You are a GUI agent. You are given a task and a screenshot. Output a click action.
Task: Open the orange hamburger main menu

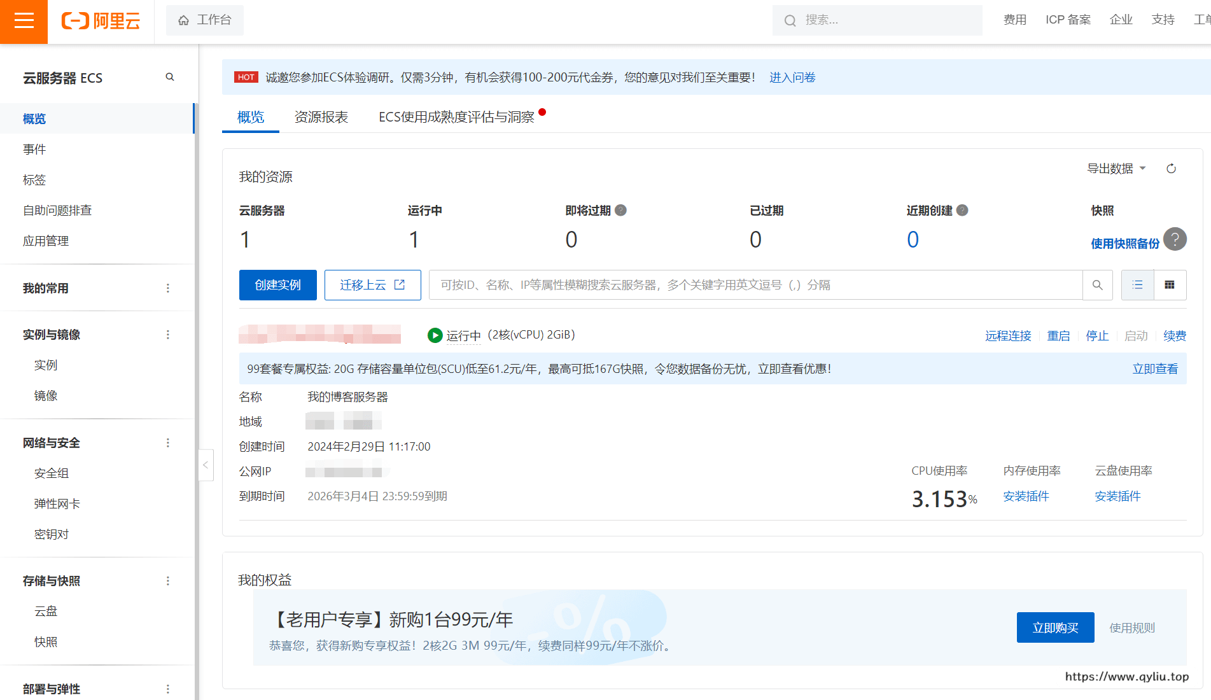tap(24, 21)
